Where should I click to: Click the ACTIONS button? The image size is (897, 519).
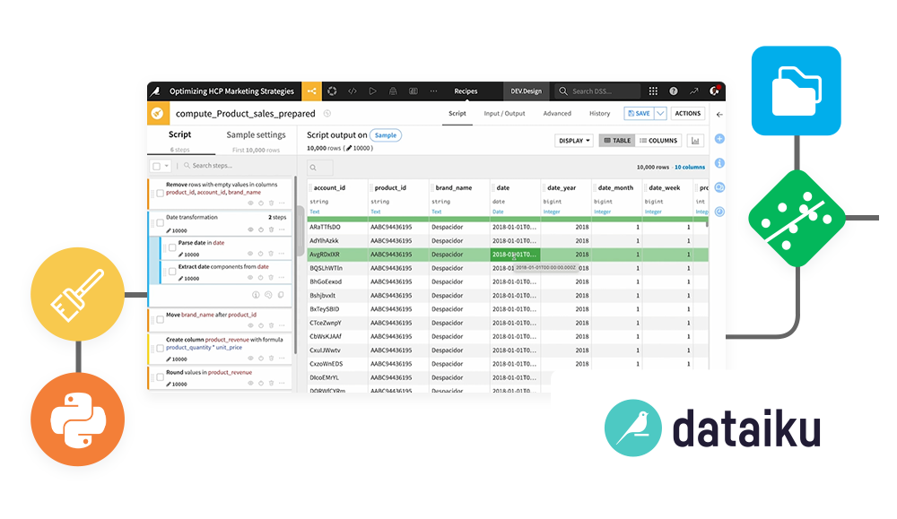coord(688,113)
